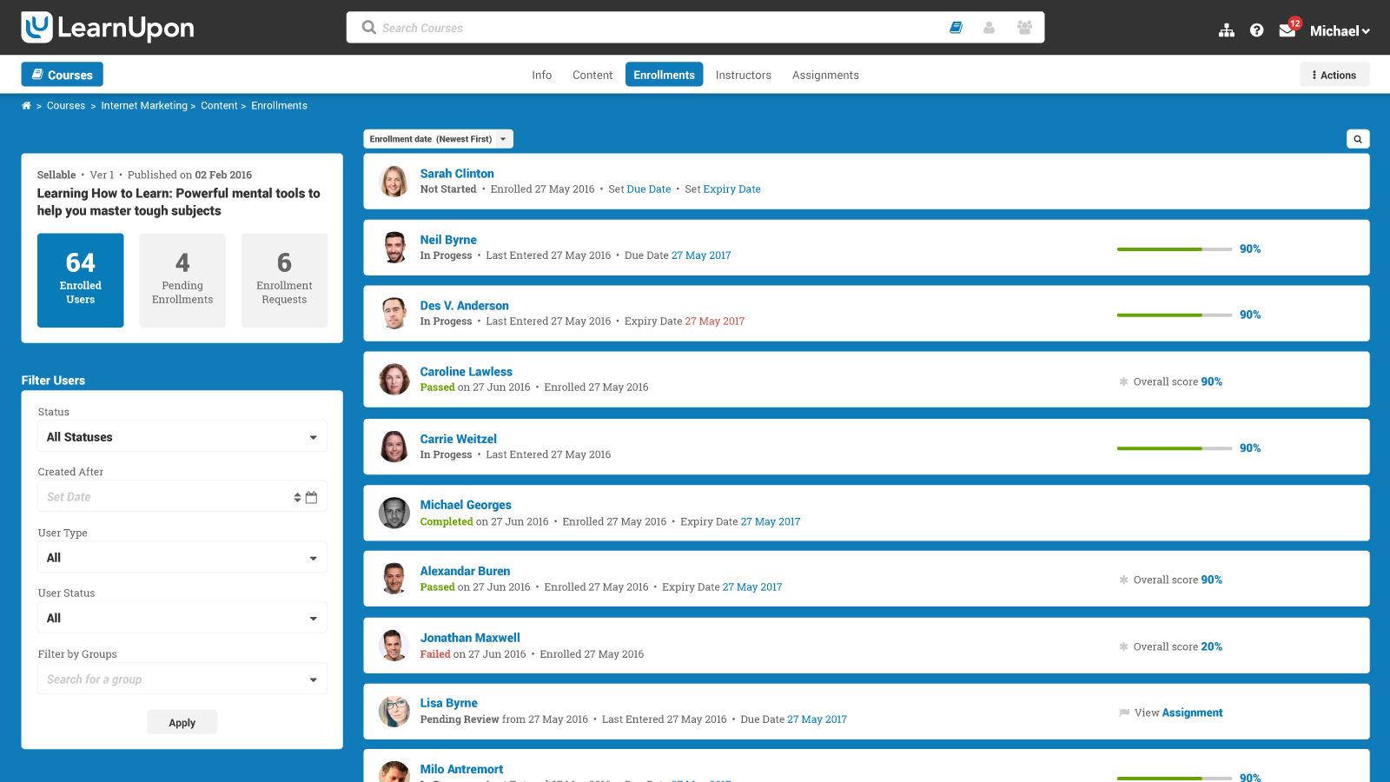Viewport: 1390px width, 782px height.
Task: Open the Status filter showing All Statuses
Action: pos(182,436)
